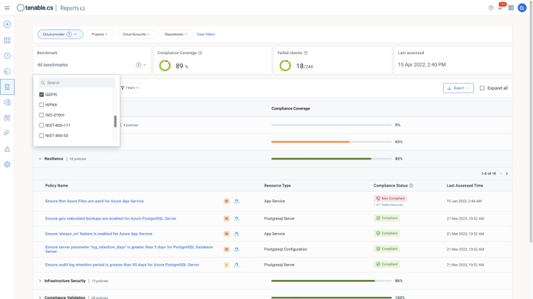The height and width of the screenshot is (299, 533).
Task: Open the settings gear in sidebar
Action: pyautogui.click(x=7, y=165)
